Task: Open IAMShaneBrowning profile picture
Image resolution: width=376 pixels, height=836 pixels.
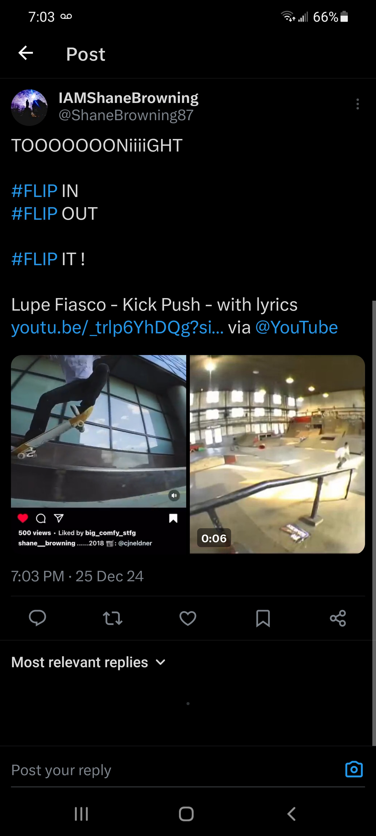Action: 29,107
